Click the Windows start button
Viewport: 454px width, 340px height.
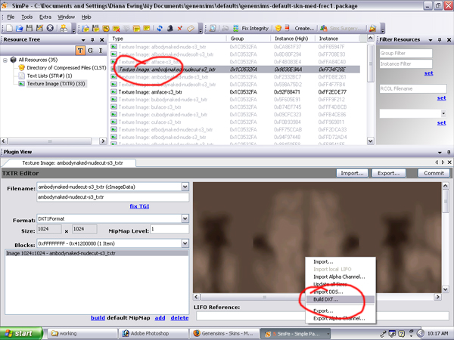click(21, 333)
